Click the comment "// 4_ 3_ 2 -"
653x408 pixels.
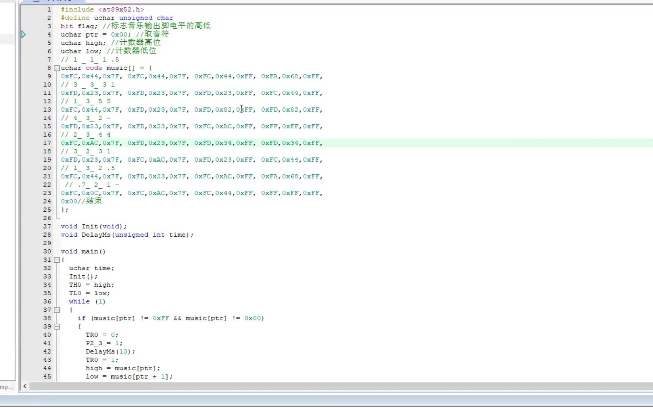coord(86,118)
